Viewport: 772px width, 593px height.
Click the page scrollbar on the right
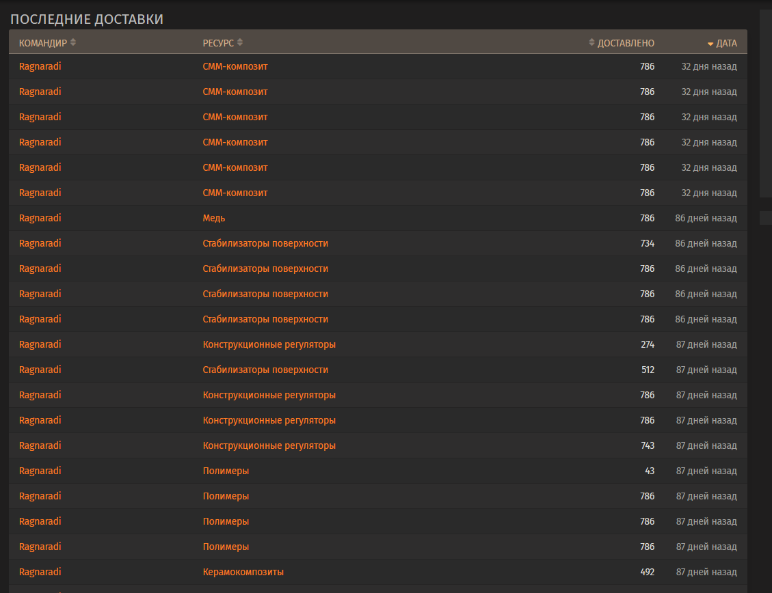click(x=766, y=103)
